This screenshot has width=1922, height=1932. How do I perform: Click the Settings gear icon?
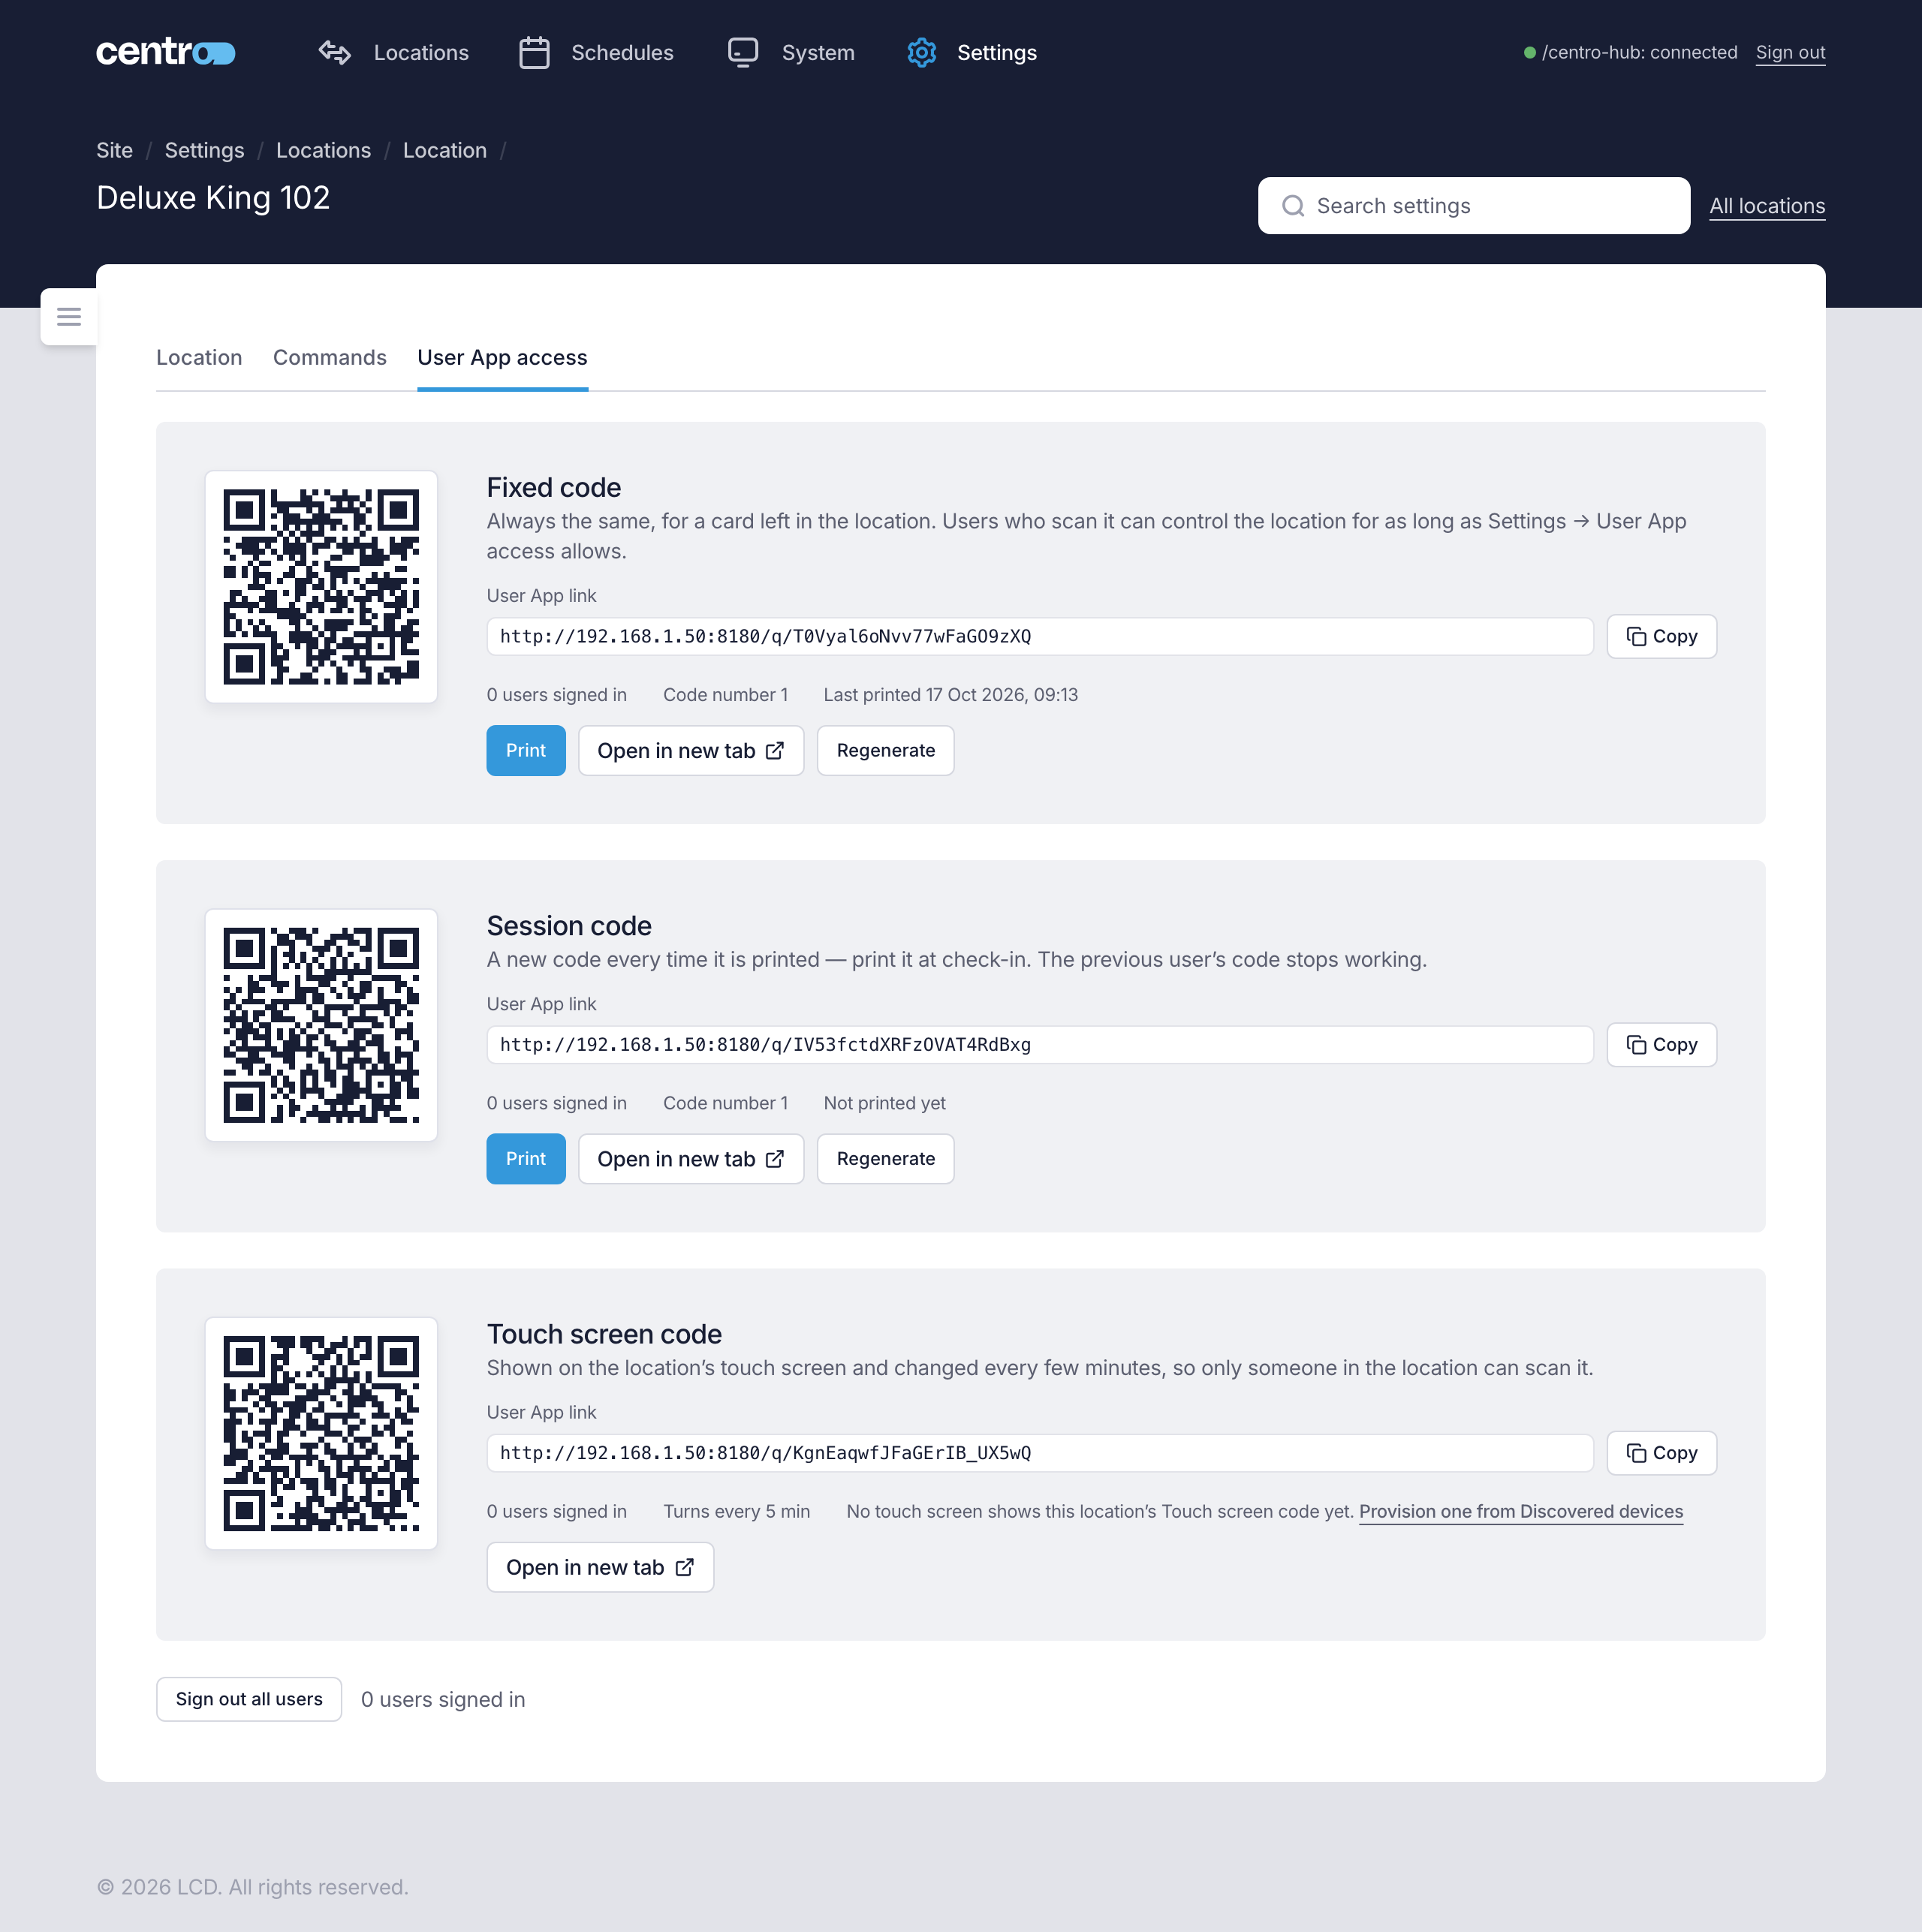point(921,52)
